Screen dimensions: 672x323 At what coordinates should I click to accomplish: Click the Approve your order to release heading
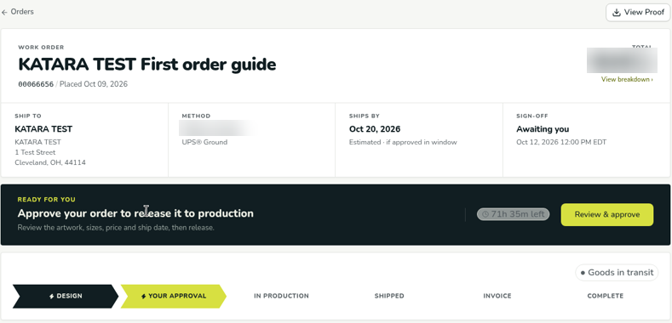pyautogui.click(x=135, y=213)
